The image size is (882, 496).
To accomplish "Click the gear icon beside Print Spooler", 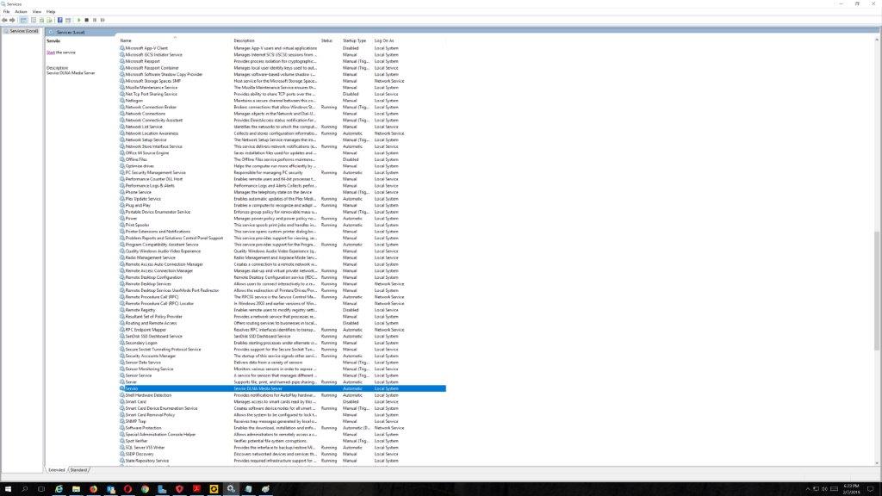I will (x=122, y=225).
